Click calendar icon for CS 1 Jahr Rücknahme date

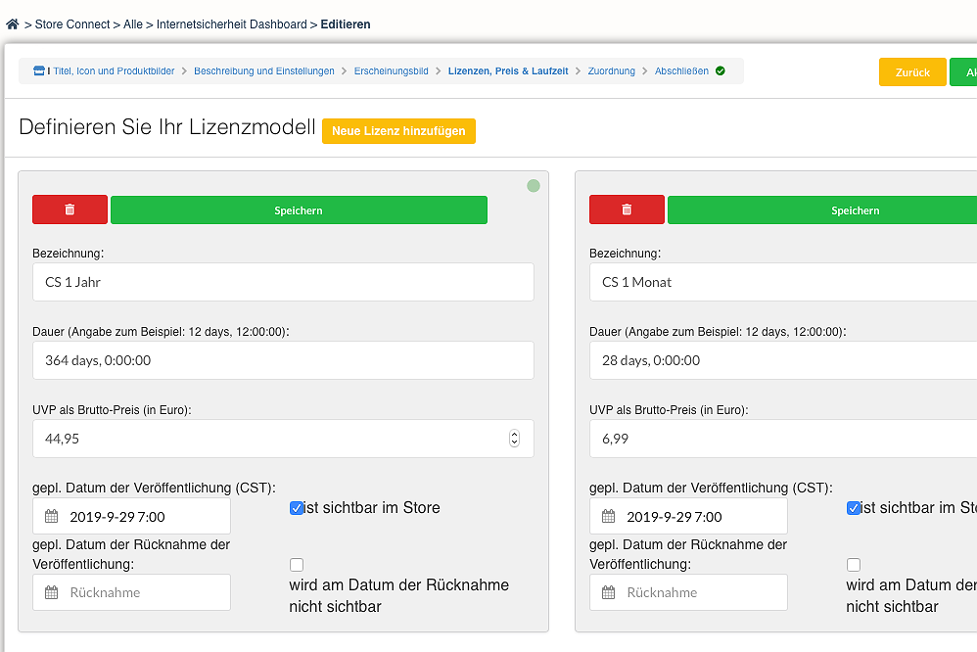click(x=52, y=592)
